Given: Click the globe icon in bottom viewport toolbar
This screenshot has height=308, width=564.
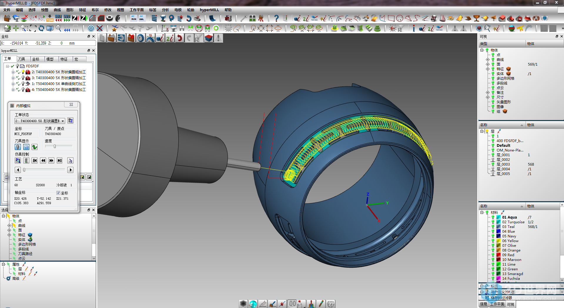Looking at the screenshot, I should 253,304.
